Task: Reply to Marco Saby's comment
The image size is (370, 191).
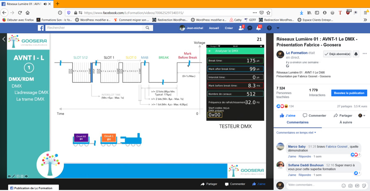Action: pyautogui.click(x=305, y=157)
